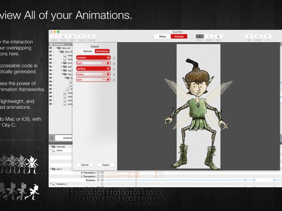Switch to Animations tab in Export
Screen dimensions: 282x211
pos(102,51)
